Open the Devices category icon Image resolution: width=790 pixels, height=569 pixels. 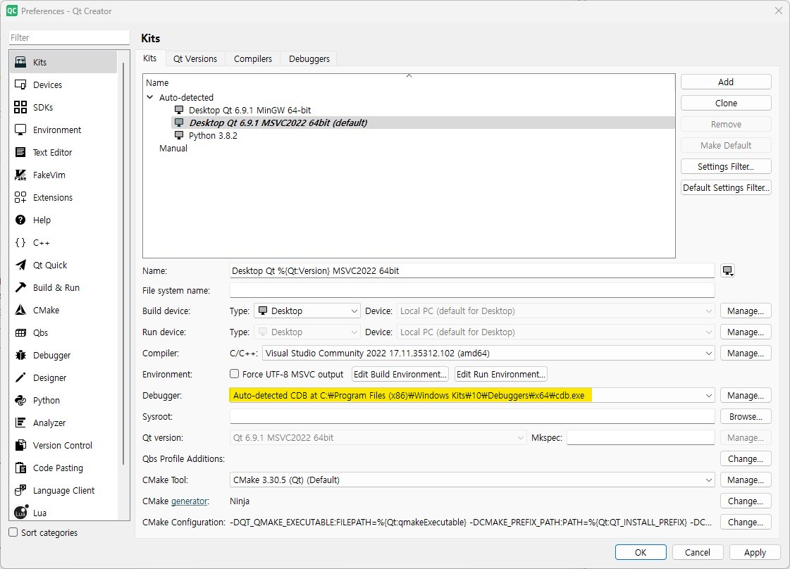[x=20, y=85]
